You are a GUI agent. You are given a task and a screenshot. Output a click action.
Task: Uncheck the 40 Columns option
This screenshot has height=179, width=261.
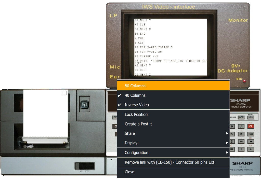135,95
